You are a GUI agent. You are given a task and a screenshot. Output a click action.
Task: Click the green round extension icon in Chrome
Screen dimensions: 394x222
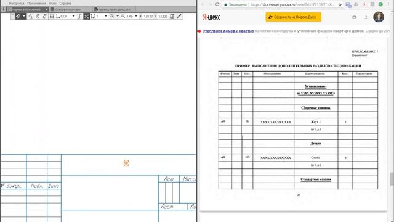[x=380, y=4]
